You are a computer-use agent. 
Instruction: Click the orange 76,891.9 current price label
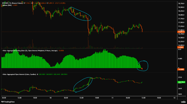tap(181, 32)
